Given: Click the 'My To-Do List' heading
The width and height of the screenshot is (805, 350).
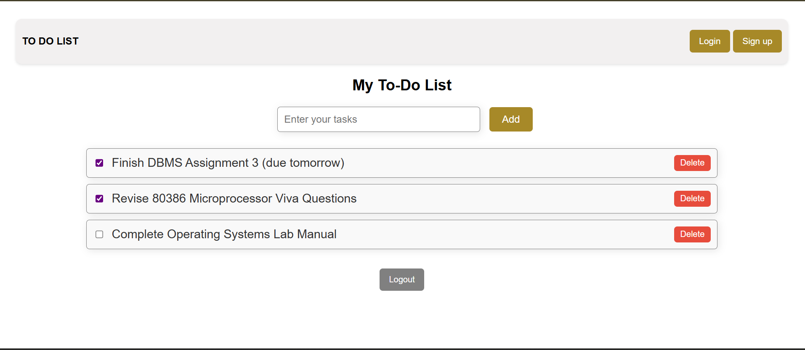Looking at the screenshot, I should [x=402, y=85].
